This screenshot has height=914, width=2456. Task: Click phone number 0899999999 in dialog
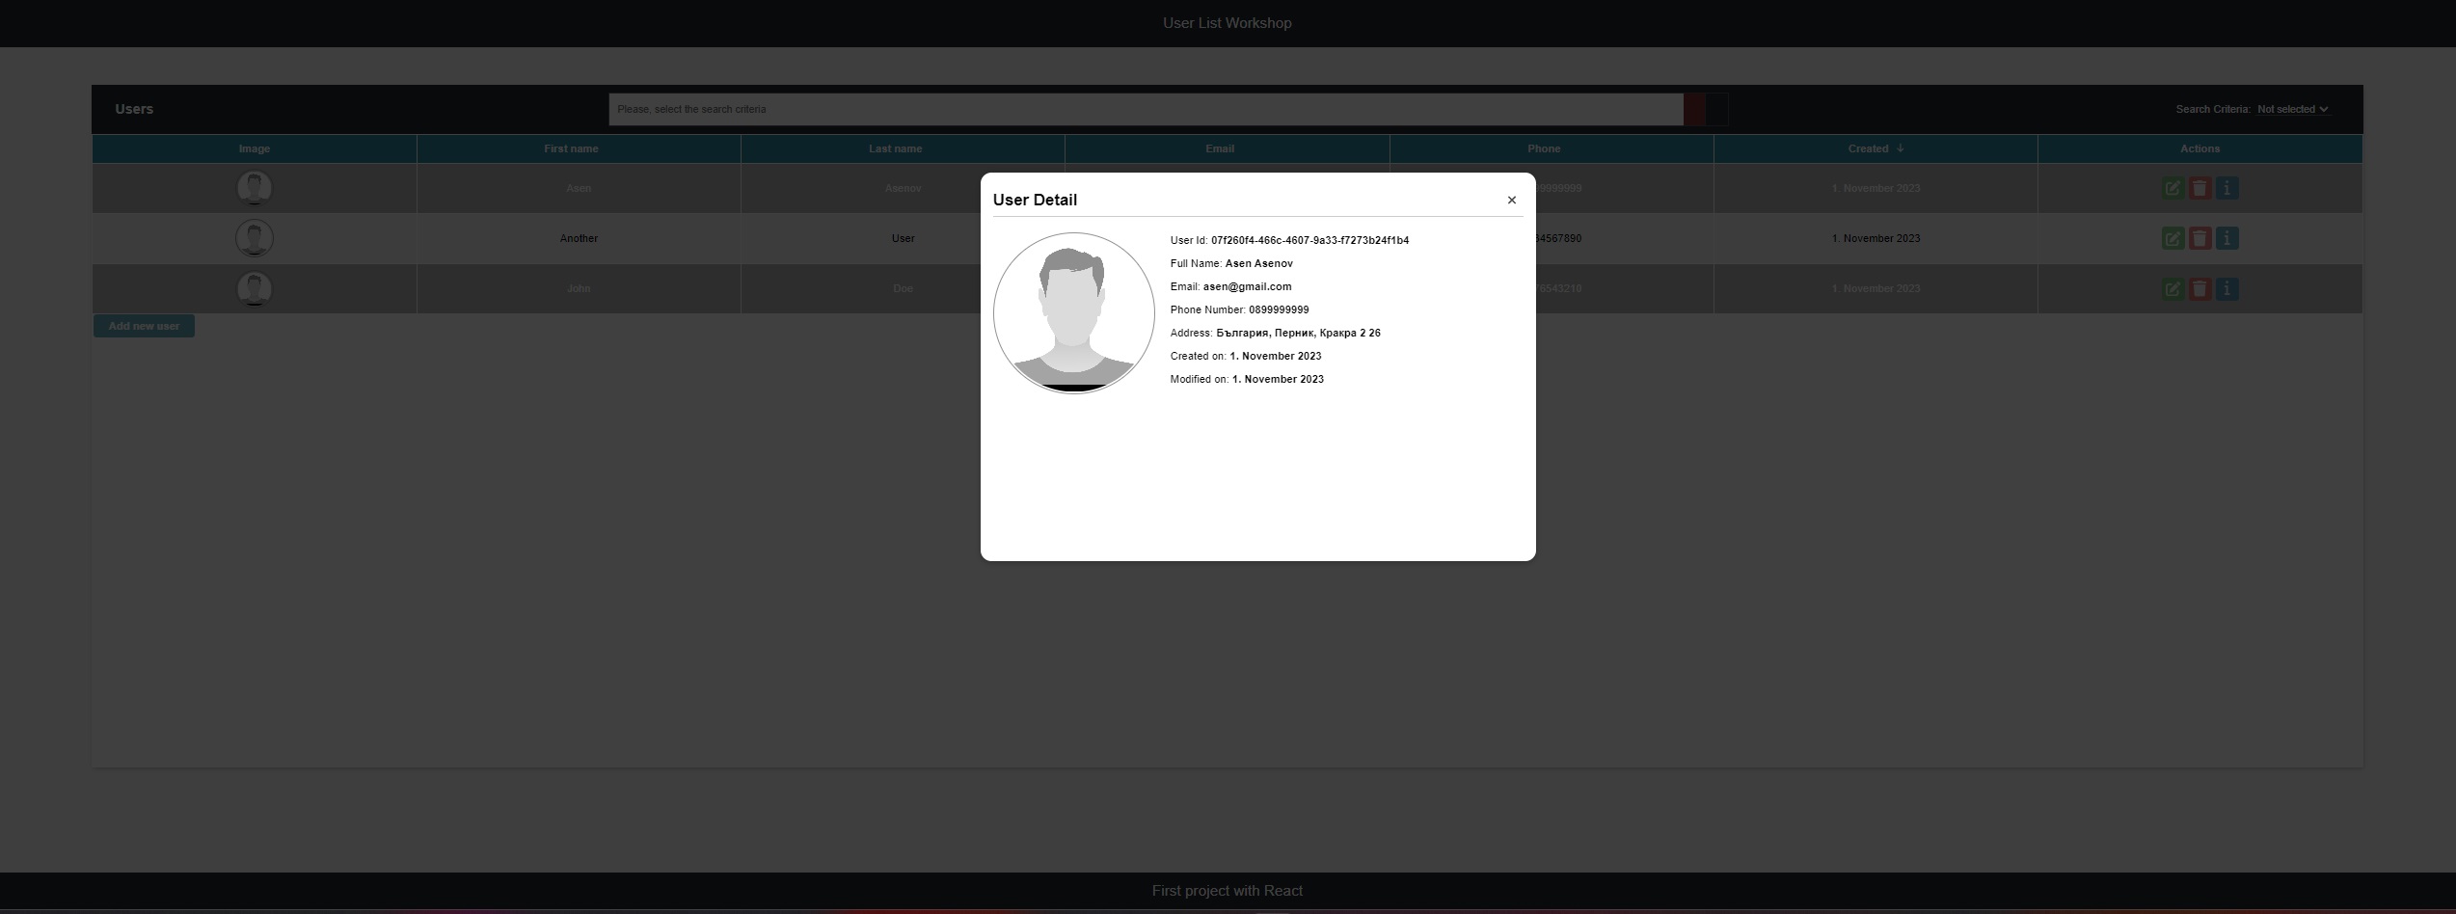[x=1279, y=309]
